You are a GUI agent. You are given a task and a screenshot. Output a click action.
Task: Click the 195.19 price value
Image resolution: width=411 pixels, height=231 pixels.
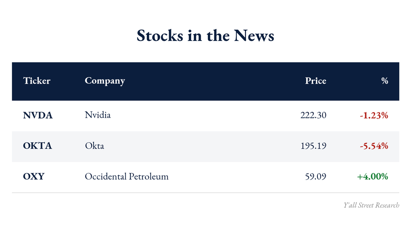tap(313, 146)
